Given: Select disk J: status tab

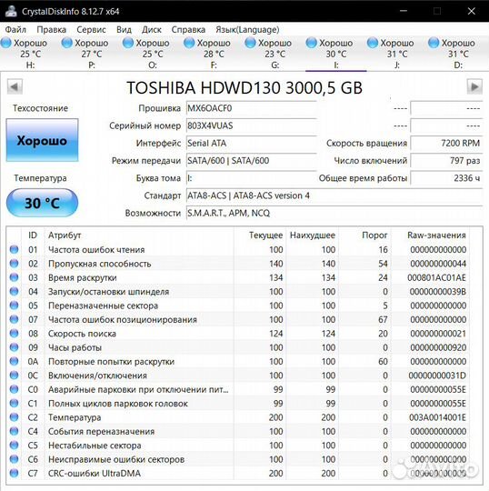Looking at the screenshot, I should click(397, 54).
